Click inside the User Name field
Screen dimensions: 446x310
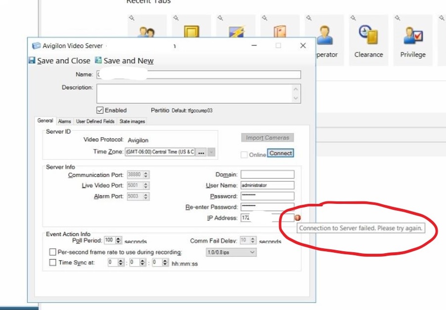267,185
